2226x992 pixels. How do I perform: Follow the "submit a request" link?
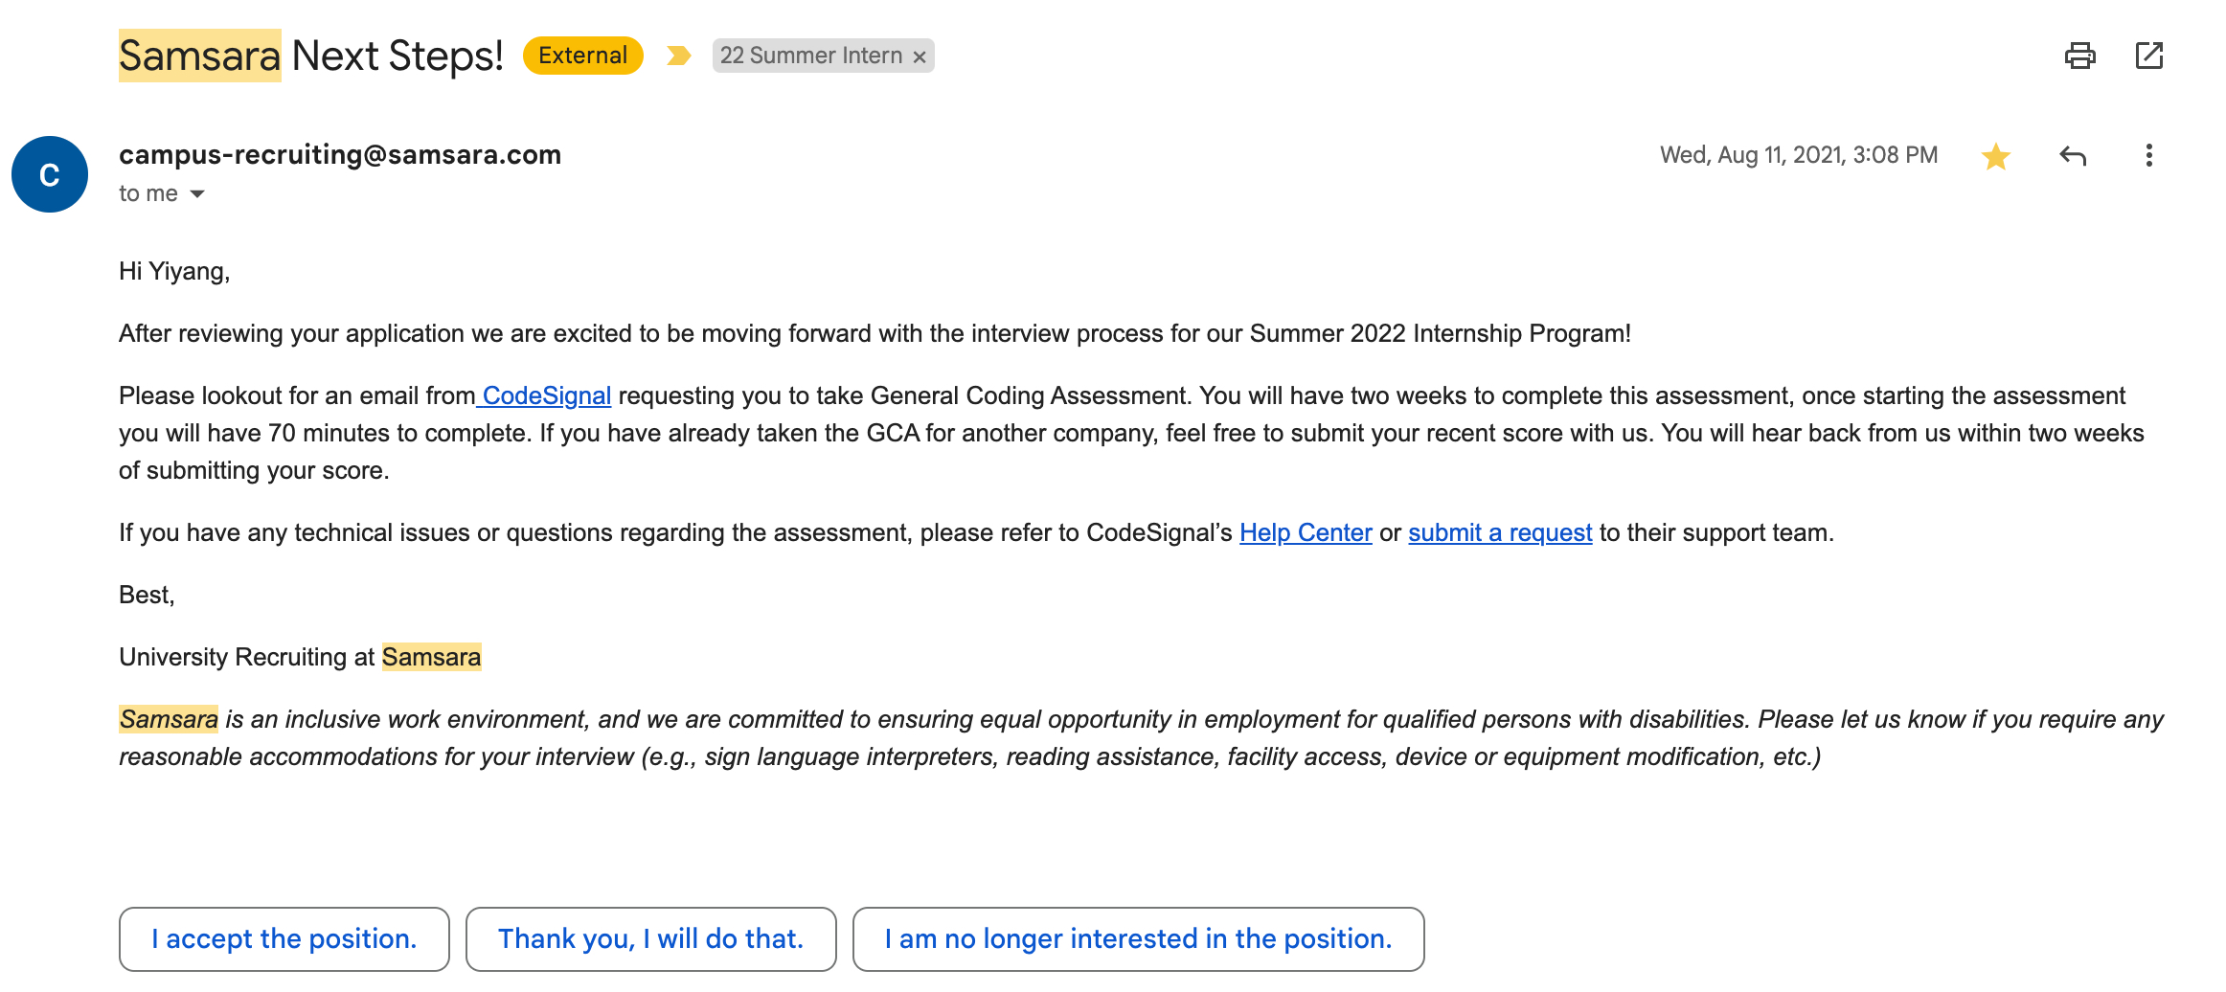[1500, 532]
